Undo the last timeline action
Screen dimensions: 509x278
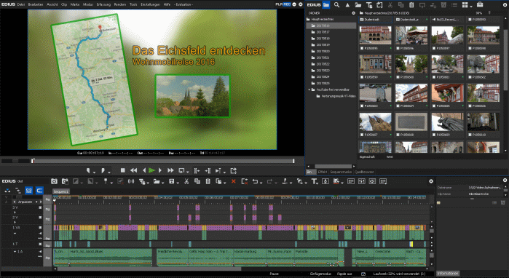point(255,181)
